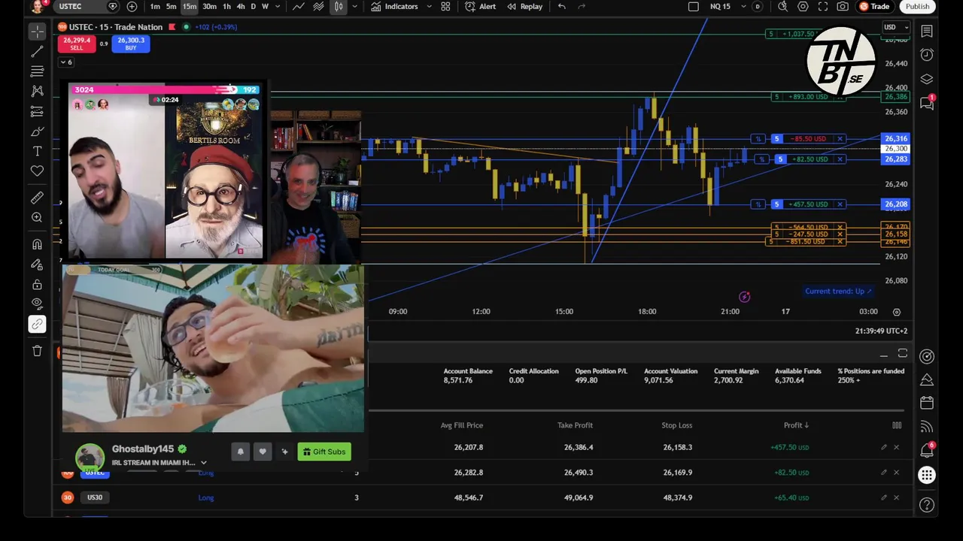Take a chart snapshot with camera icon

tap(843, 7)
